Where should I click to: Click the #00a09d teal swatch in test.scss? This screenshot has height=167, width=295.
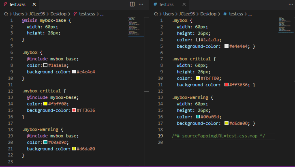[45, 142]
